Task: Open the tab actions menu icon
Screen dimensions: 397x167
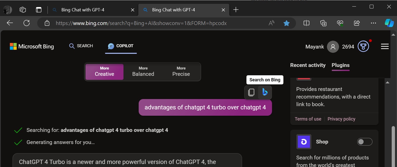Action: click(39, 10)
